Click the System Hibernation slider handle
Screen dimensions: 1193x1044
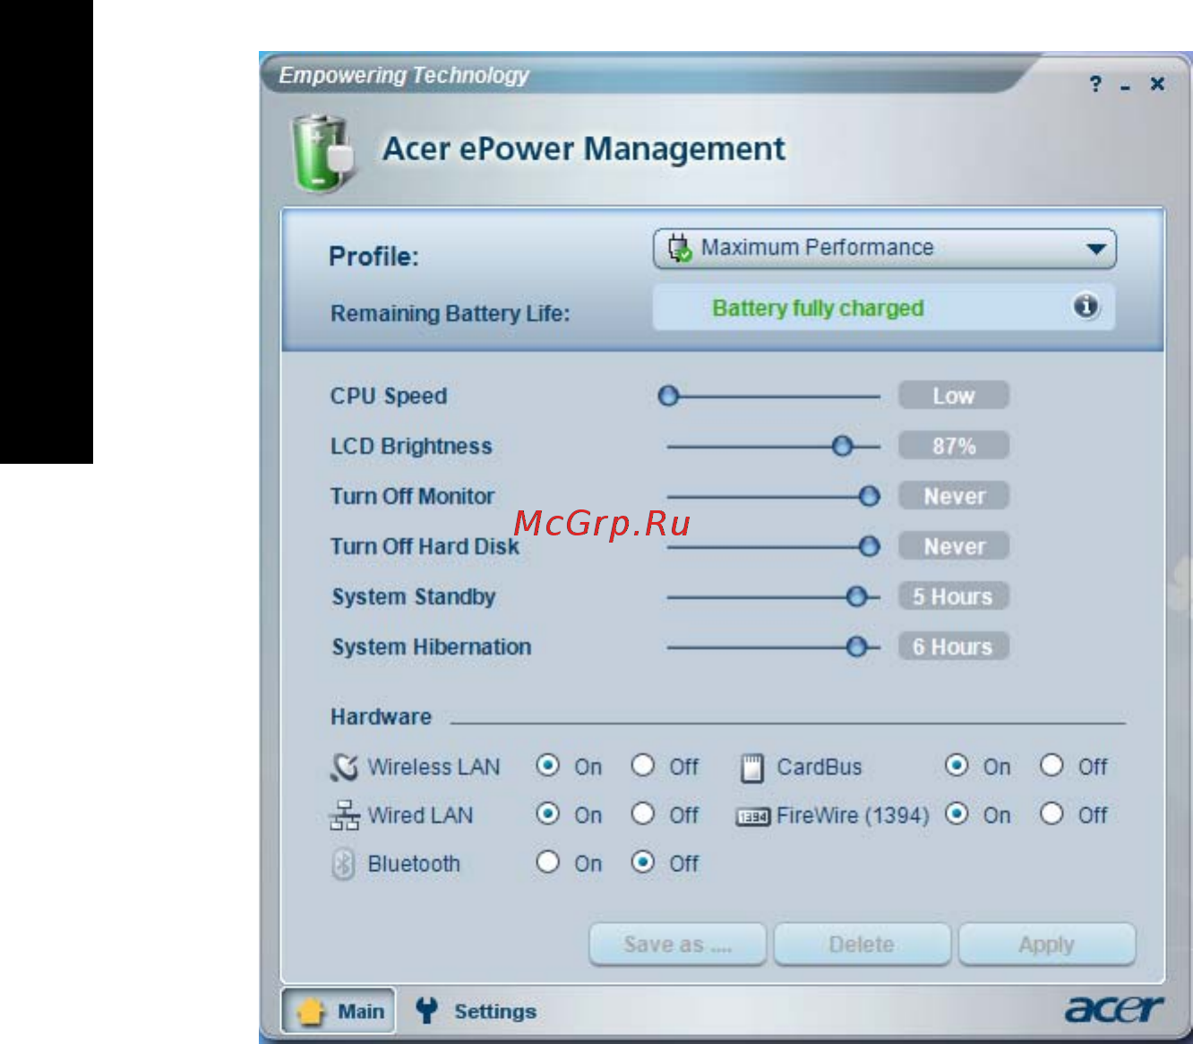(x=856, y=646)
